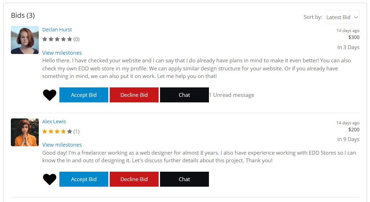The width and height of the screenshot is (370, 202).
Task: Open chat with Alex Lewis
Action: (x=184, y=179)
